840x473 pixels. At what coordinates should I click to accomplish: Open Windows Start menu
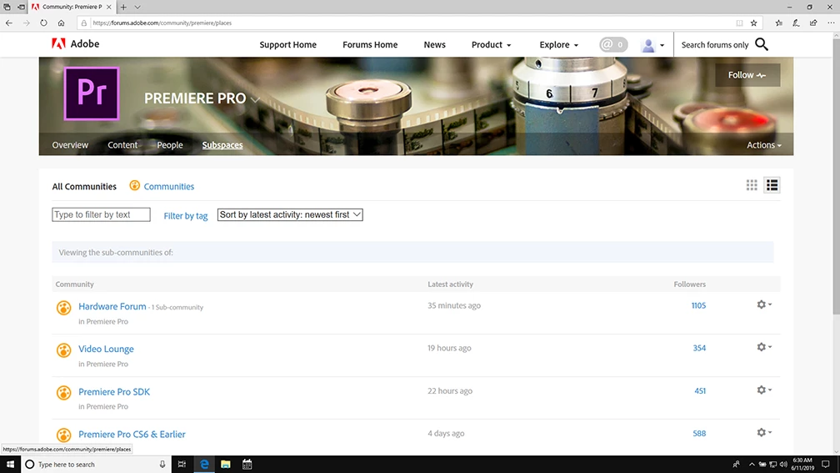tap(10, 465)
